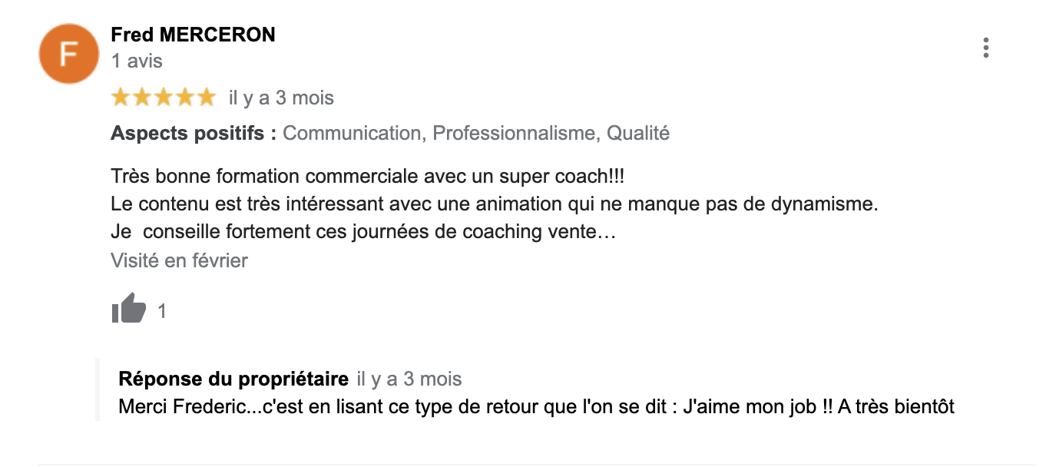Click the like count number 1
The width and height of the screenshot is (1046, 467).
pos(162,311)
